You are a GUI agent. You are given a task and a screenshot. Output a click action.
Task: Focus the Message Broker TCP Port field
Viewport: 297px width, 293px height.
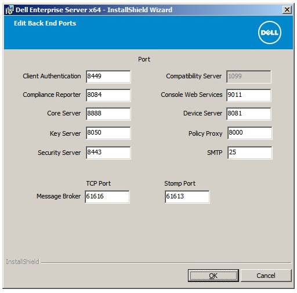(107, 197)
